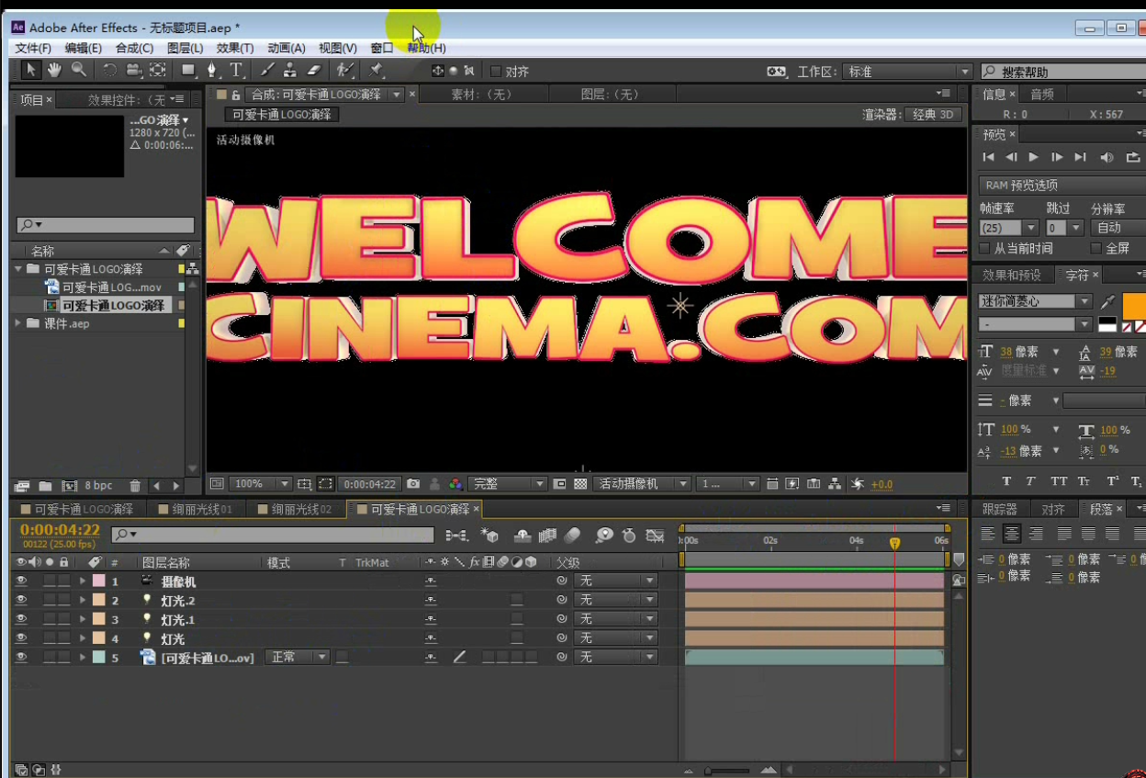Select the Pan Behind anchor point tool

tap(158, 70)
